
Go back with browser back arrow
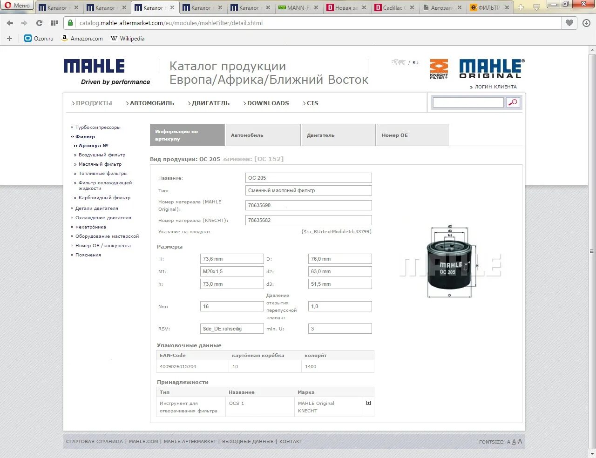pos(10,23)
